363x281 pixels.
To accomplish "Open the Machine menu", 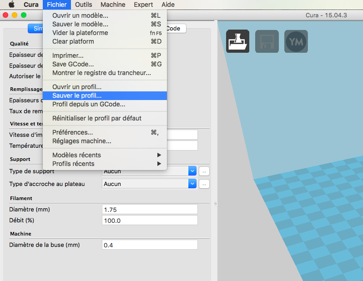I will (x=113, y=5).
